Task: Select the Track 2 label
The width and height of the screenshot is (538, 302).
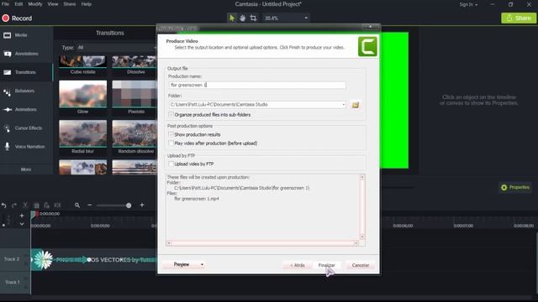Action: click(x=12, y=259)
